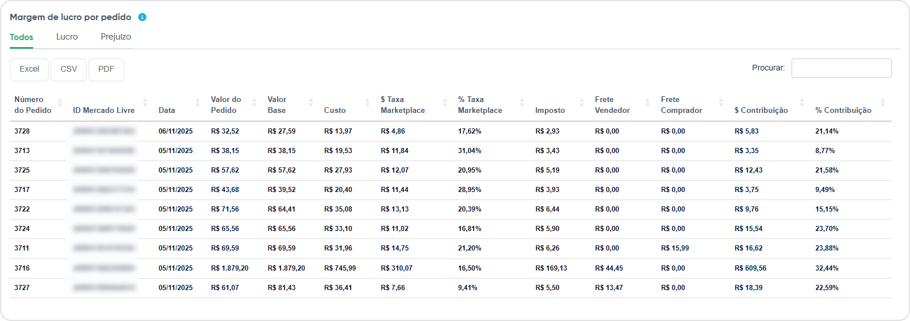Focus the Procurar search field
Viewport: 910px width, 321px height.
pyautogui.click(x=841, y=68)
